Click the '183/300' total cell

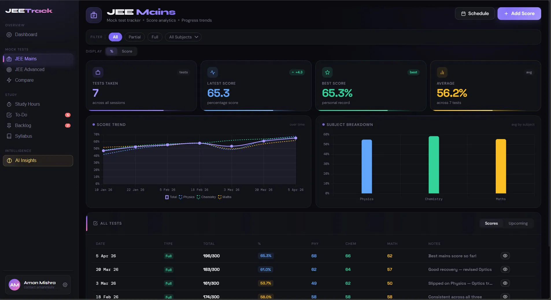pyautogui.click(x=211, y=269)
